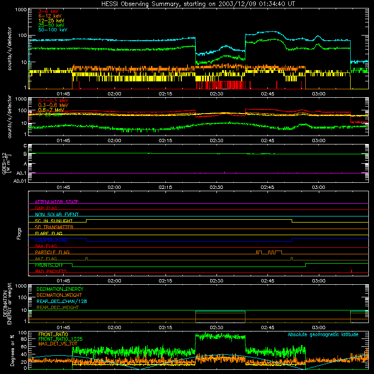Image resolution: width=374 pixels, height=374 pixels.
Task: Click the 0.3-0.8 MeV legend label
Action: coord(53,105)
